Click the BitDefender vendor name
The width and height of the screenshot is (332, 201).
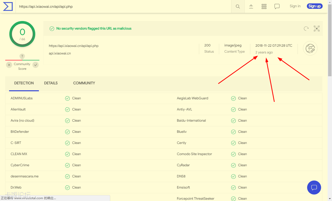pos(20,132)
